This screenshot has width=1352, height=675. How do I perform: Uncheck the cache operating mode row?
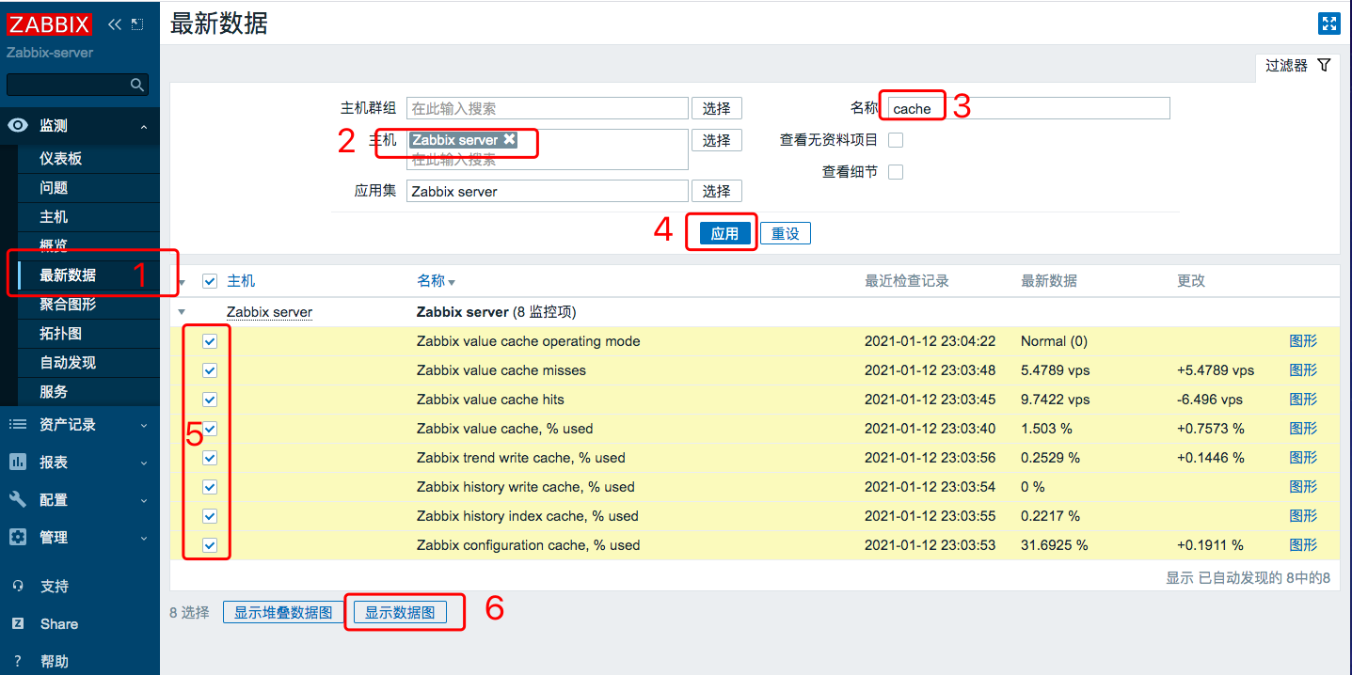click(x=210, y=341)
